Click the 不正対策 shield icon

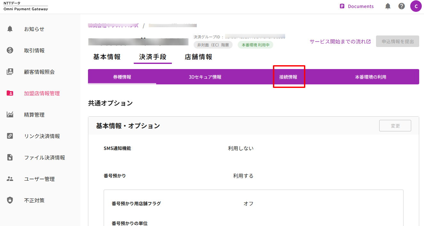pyautogui.click(x=10, y=200)
